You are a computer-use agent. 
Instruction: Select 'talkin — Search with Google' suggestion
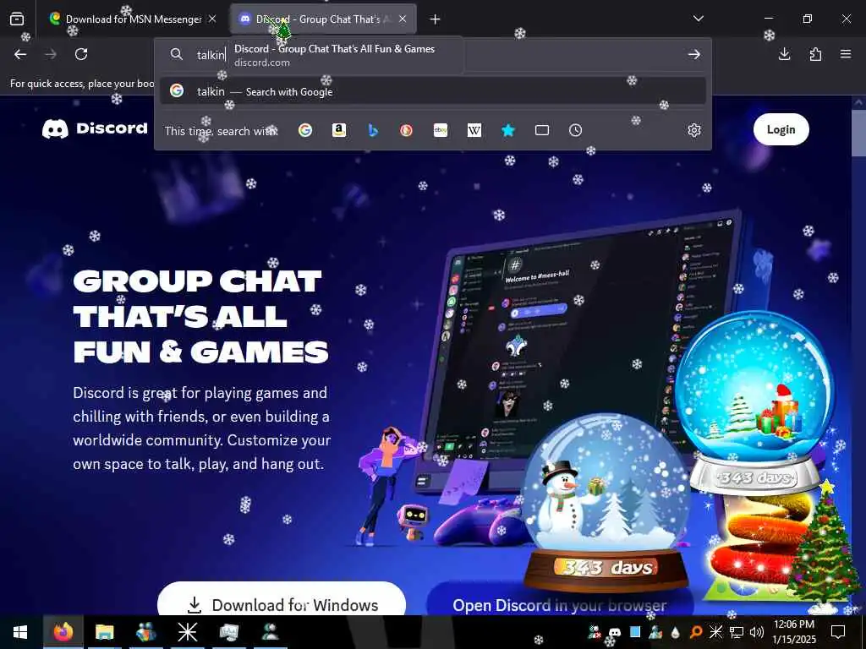(432, 91)
